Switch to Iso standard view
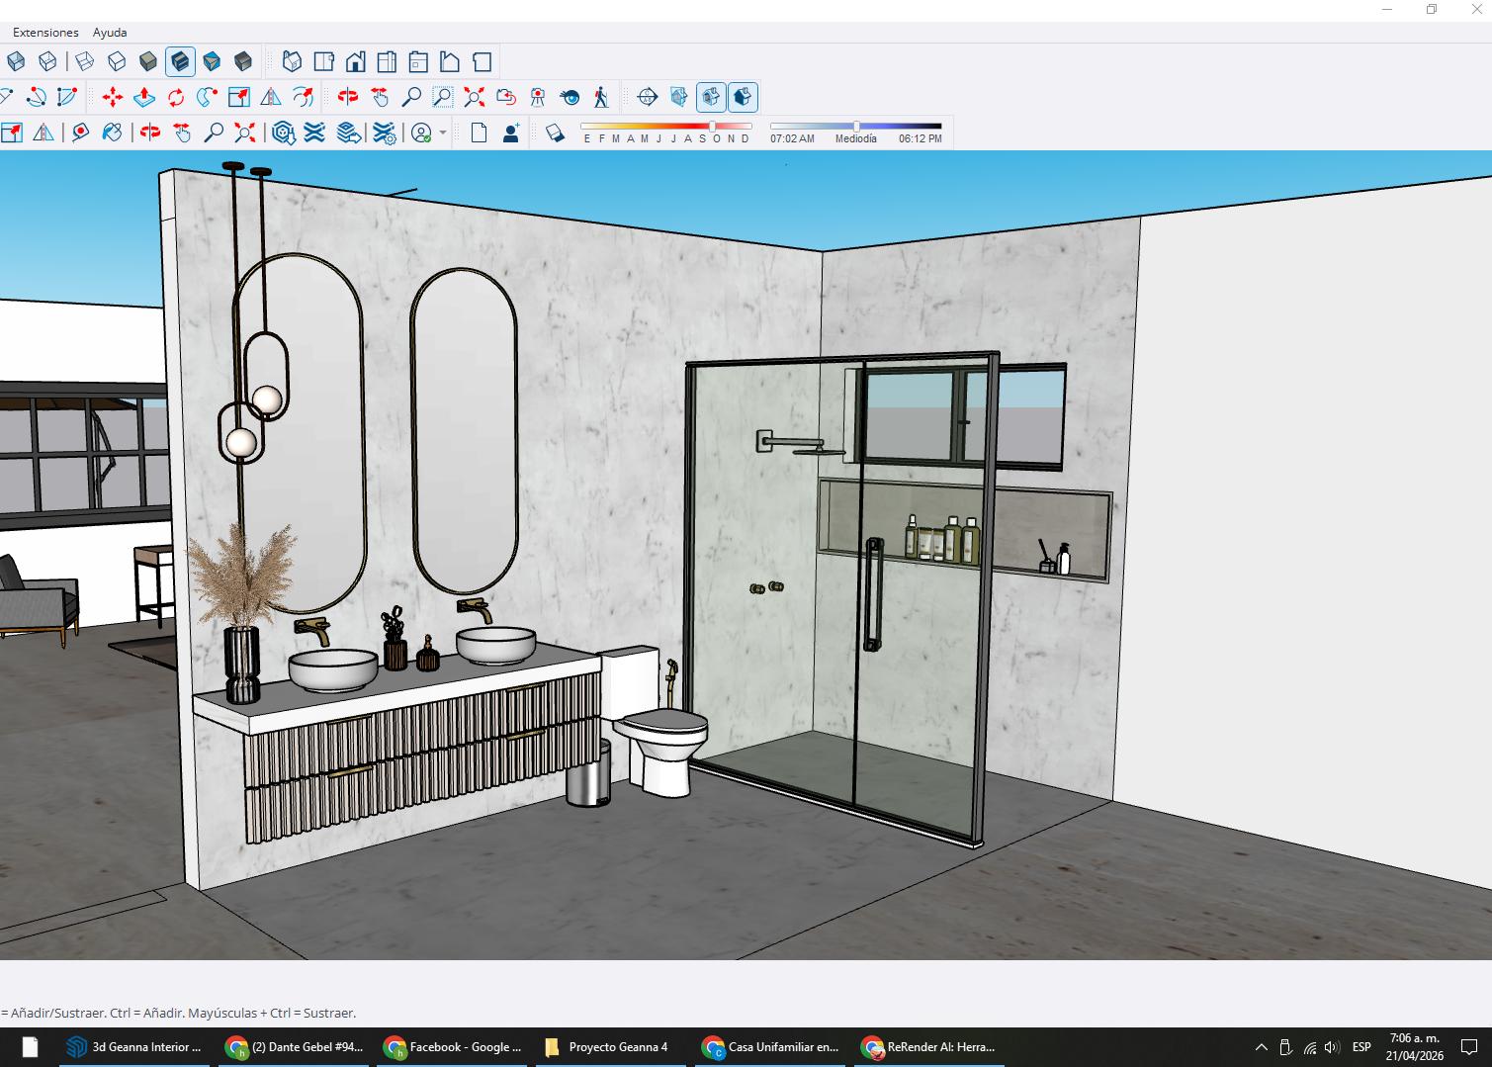This screenshot has height=1067, width=1492. (292, 62)
